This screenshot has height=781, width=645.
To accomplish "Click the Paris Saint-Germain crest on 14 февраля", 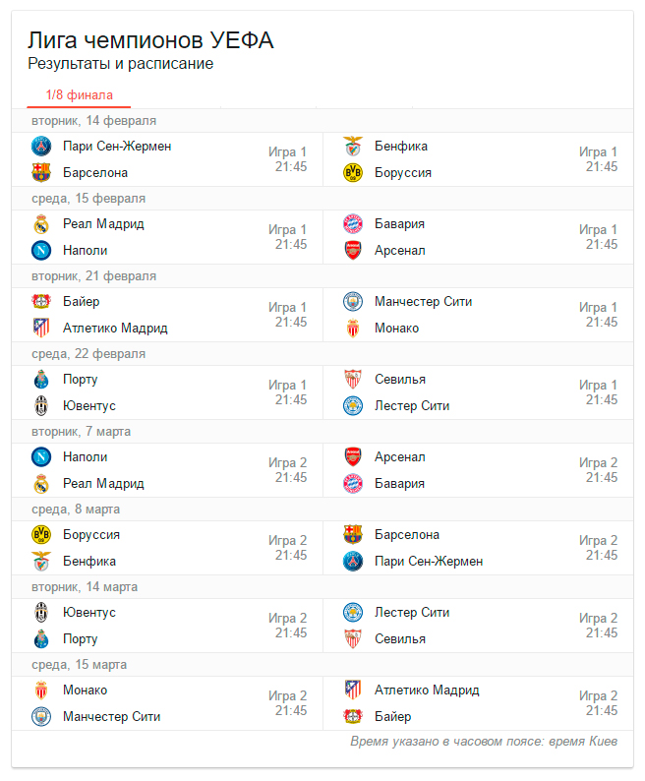I will [41, 147].
